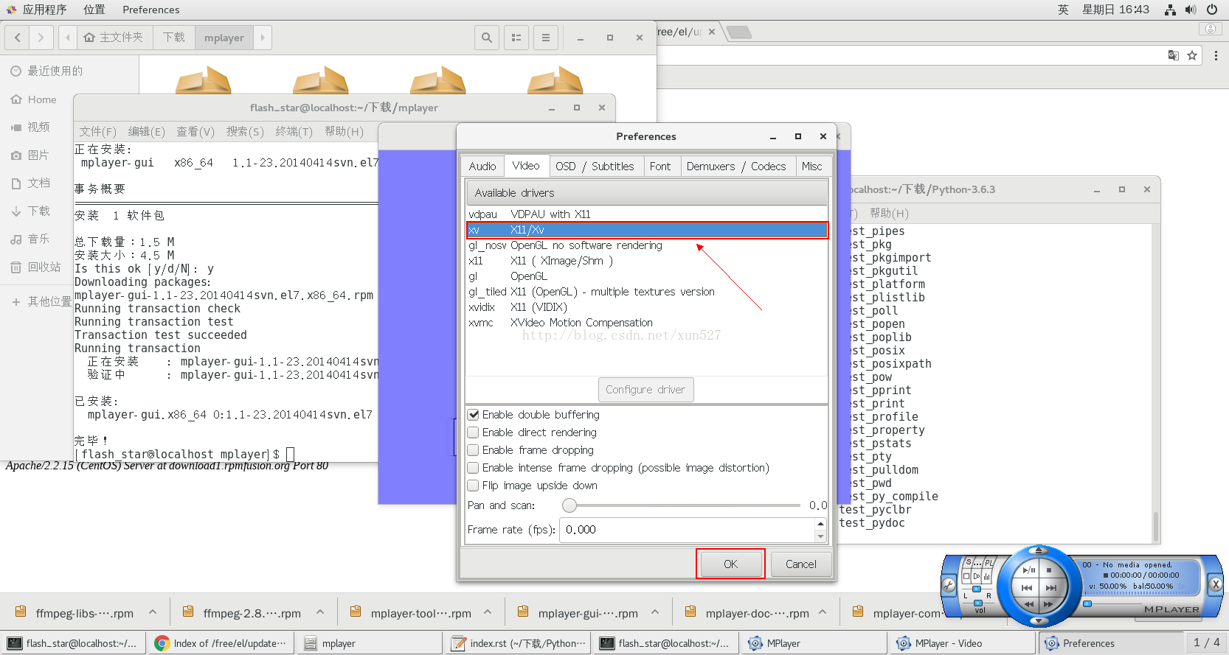The width and height of the screenshot is (1229, 655).
Task: Open the 主文件夹 home path button
Action: pyautogui.click(x=114, y=38)
